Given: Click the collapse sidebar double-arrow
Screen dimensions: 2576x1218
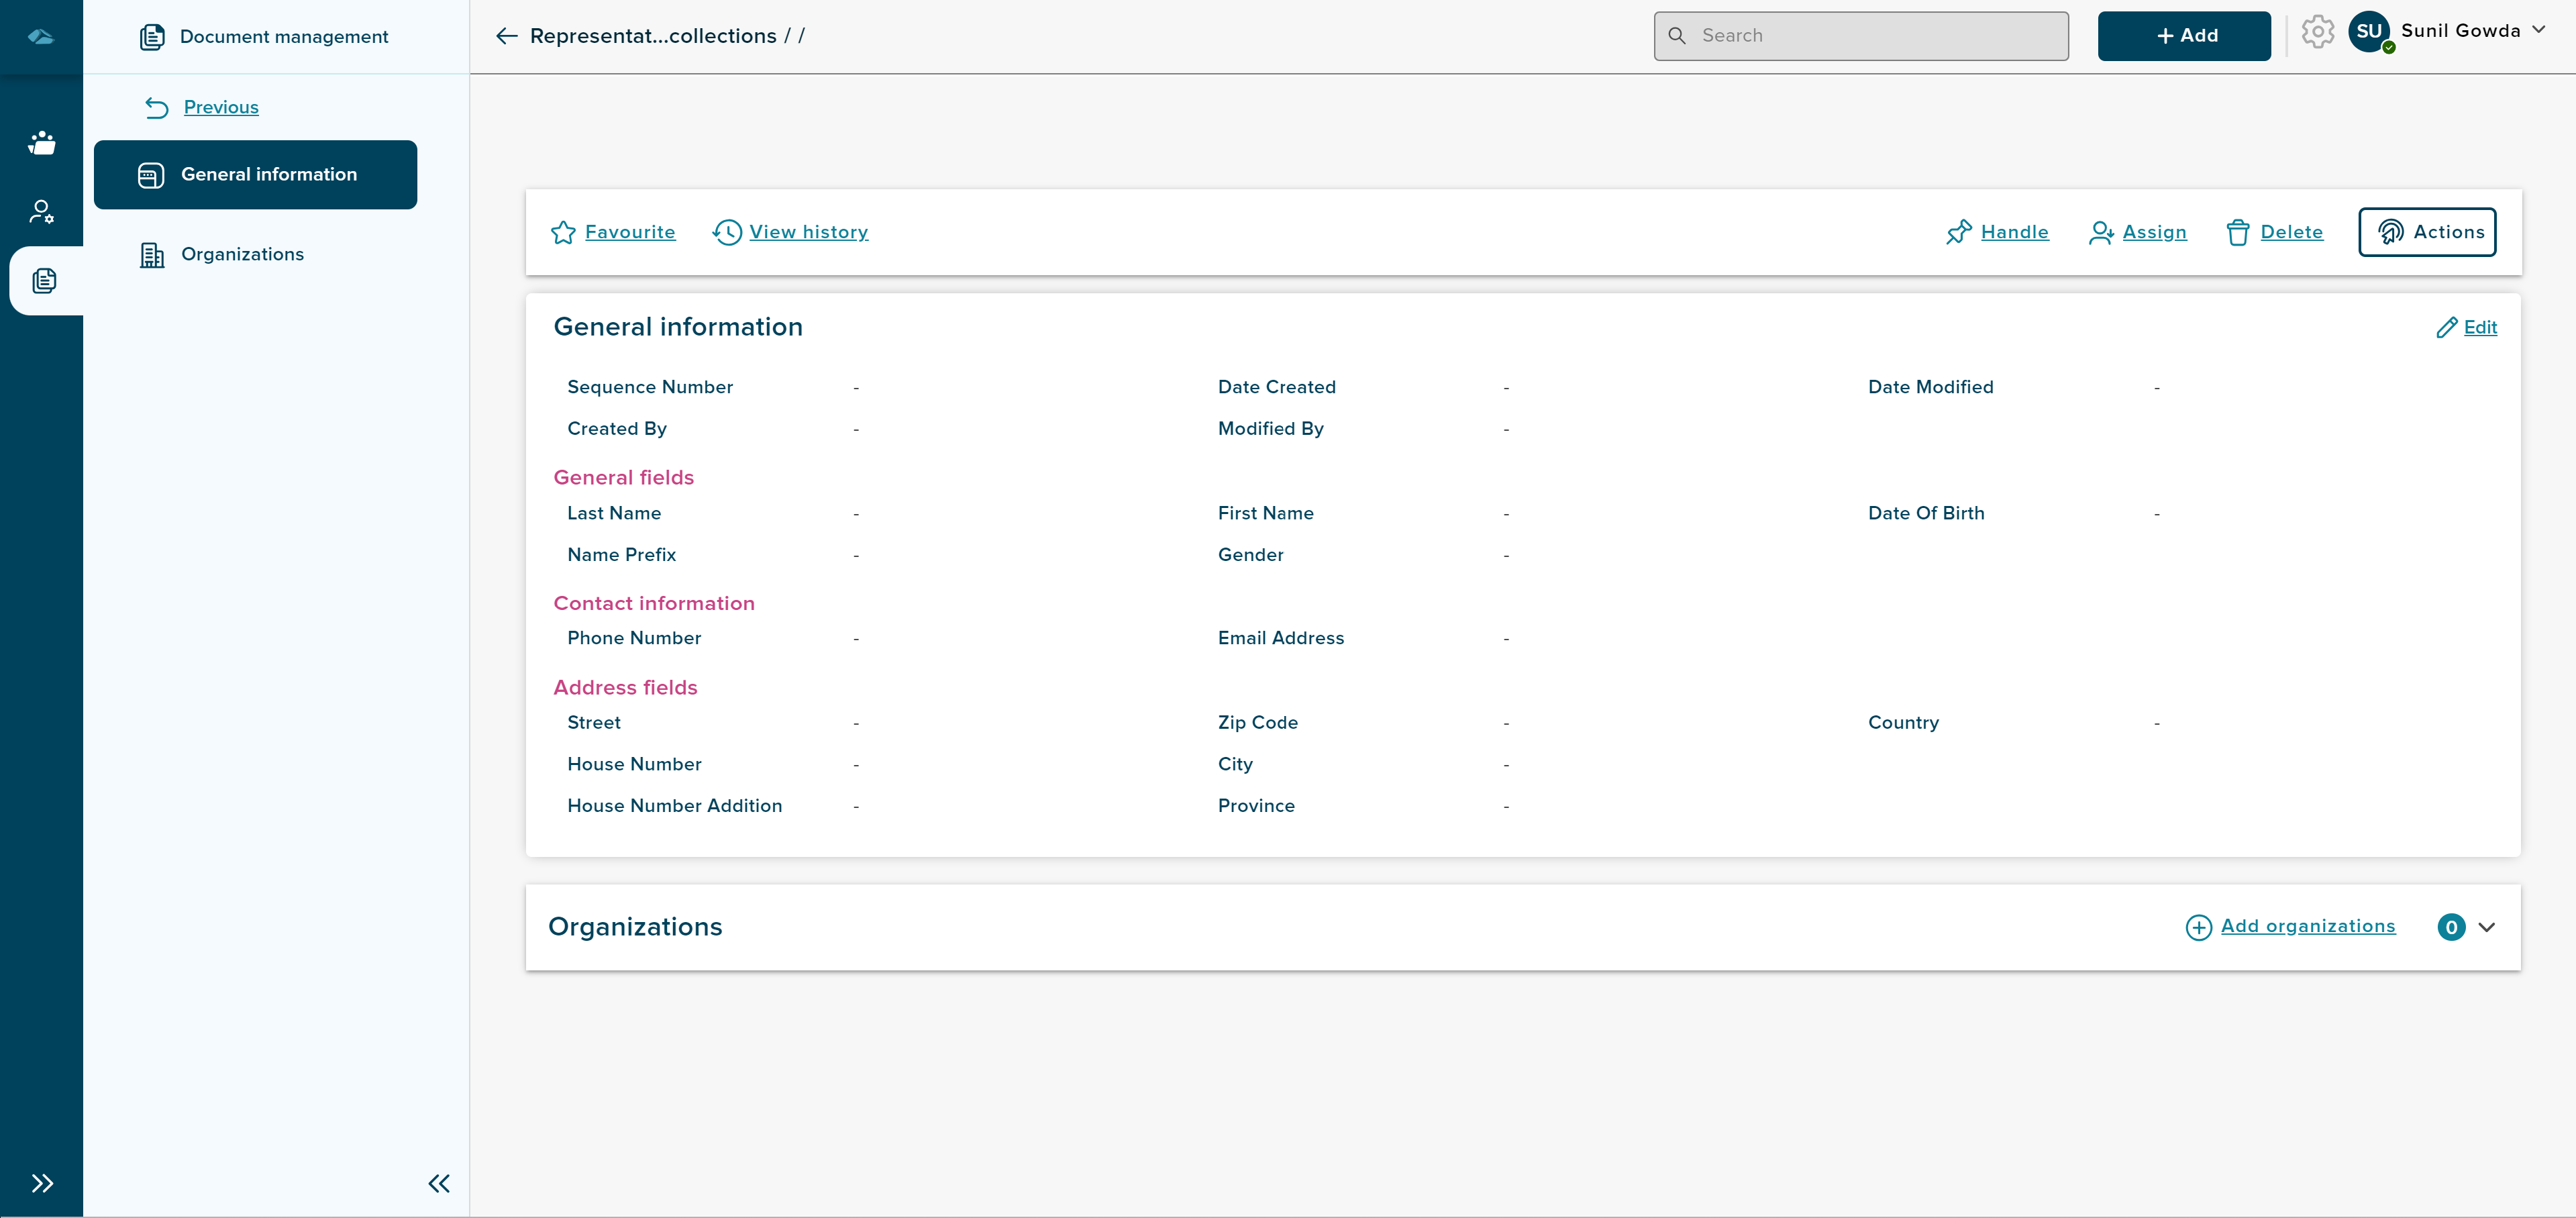Looking at the screenshot, I should (x=439, y=1184).
